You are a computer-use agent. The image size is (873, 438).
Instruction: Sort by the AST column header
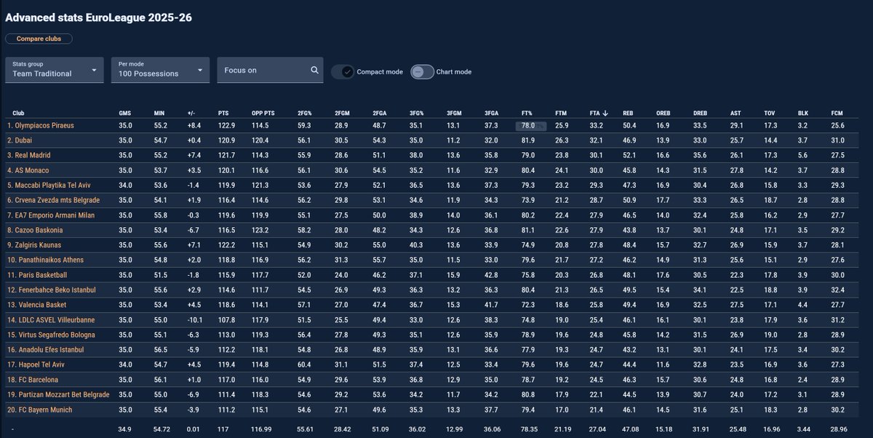735,113
